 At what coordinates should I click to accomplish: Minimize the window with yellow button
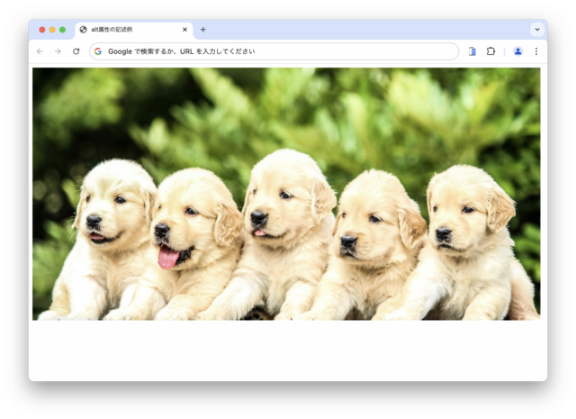pyautogui.click(x=52, y=30)
